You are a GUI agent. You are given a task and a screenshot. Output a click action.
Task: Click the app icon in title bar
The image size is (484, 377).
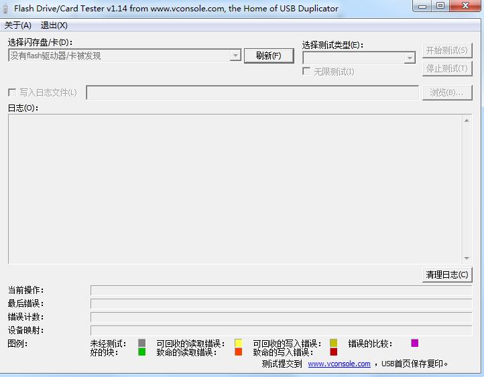pos(5,9)
